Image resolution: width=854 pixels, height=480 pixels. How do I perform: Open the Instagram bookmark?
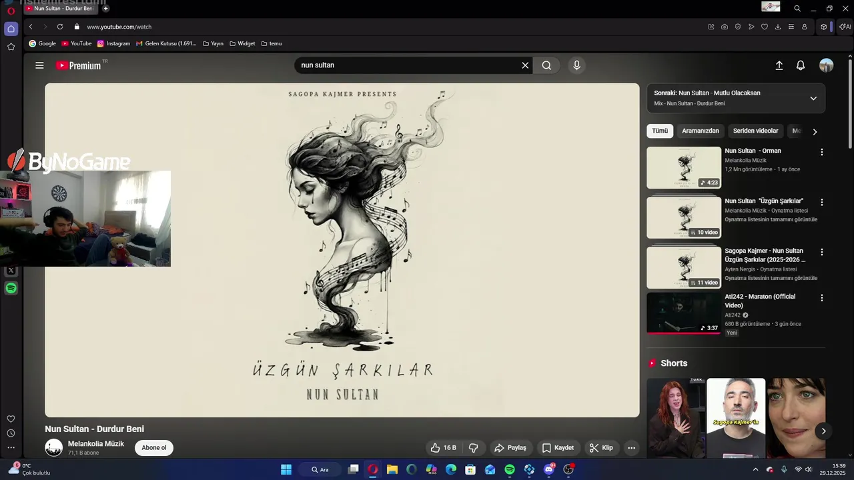pyautogui.click(x=113, y=43)
